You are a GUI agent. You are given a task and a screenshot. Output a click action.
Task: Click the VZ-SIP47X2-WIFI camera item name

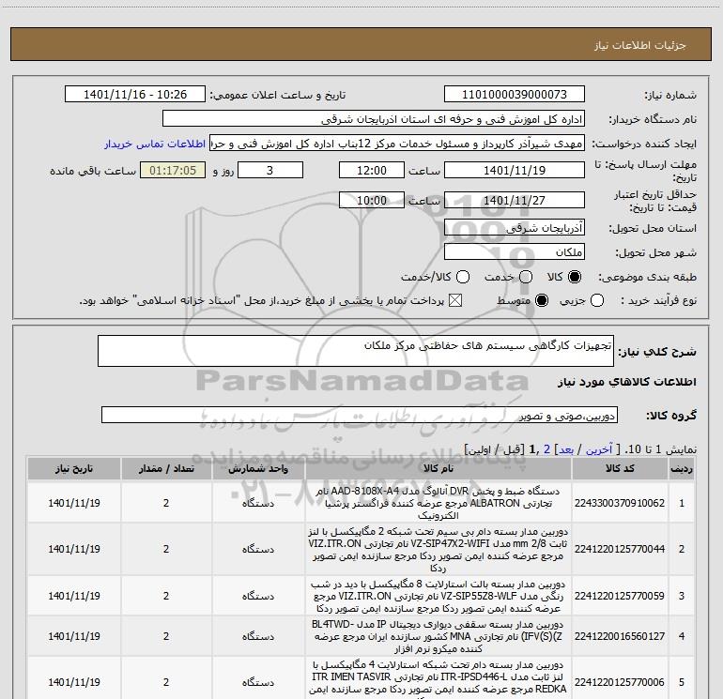tap(438, 549)
